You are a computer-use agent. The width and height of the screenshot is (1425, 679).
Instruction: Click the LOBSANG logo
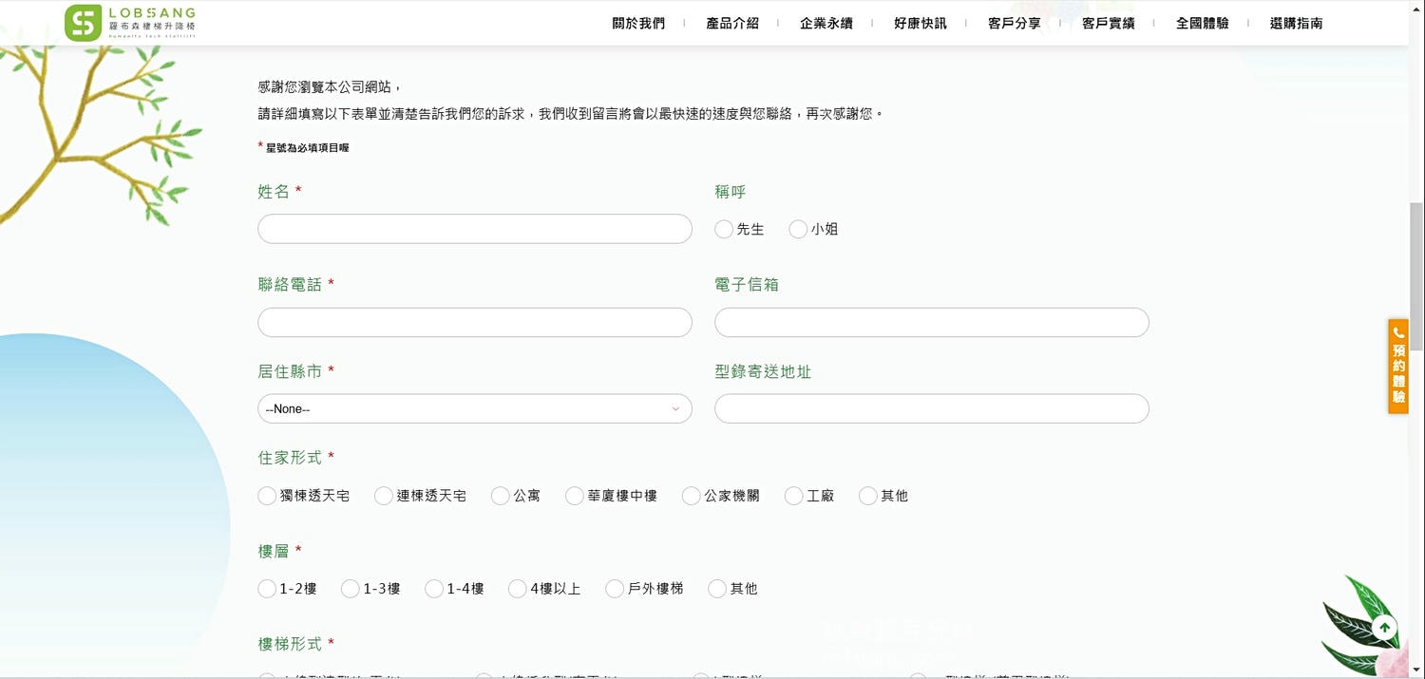[x=130, y=23]
